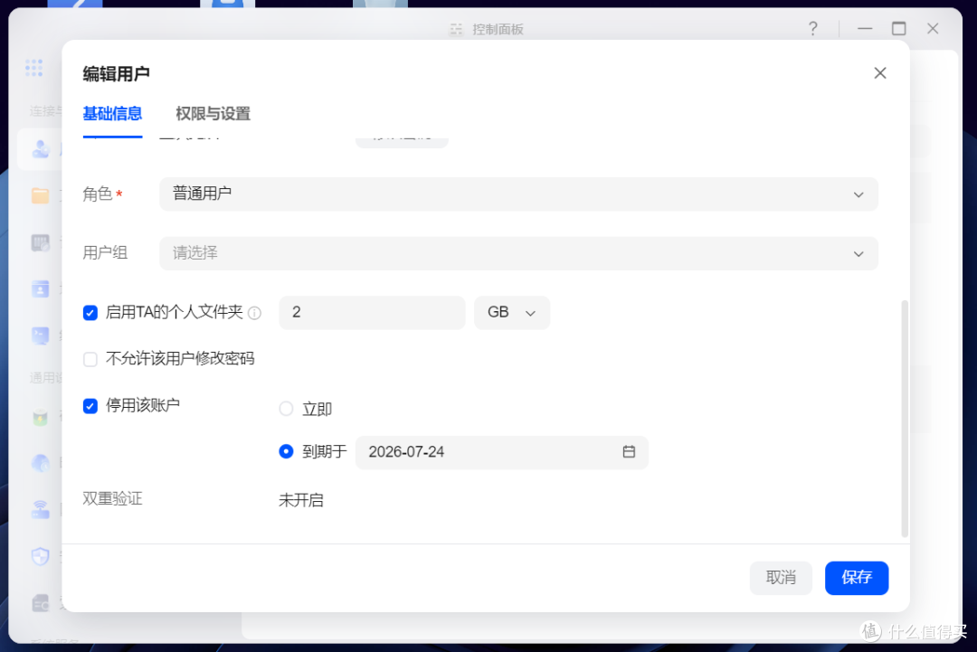
Task: Select the 基础信息 tab
Action: pyautogui.click(x=113, y=114)
